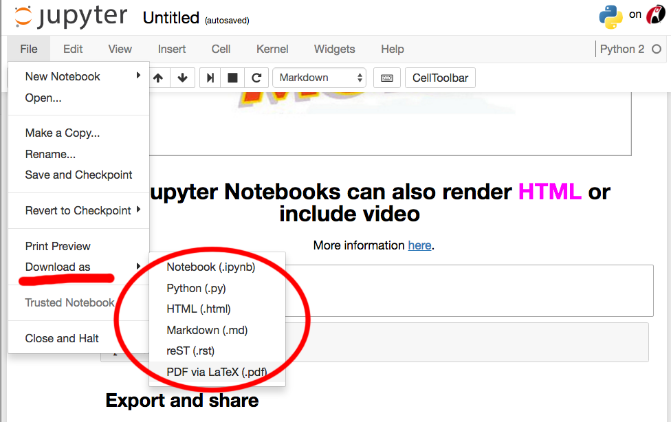
Task: Click the Python logo icon
Action: pos(610,16)
